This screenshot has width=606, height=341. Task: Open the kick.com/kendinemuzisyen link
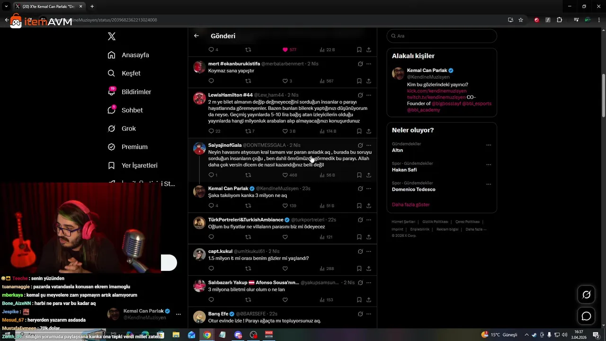pos(437,91)
